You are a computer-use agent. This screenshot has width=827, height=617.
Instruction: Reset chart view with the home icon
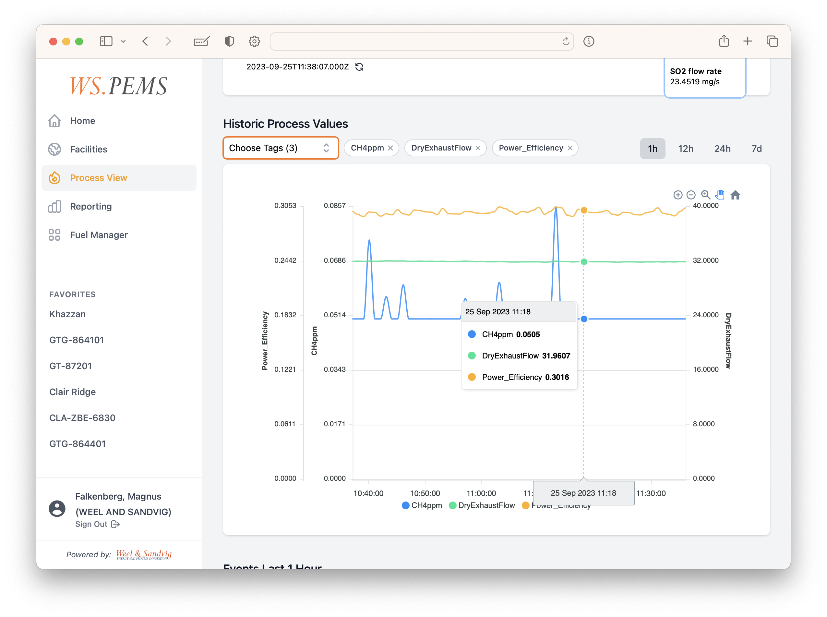click(736, 195)
